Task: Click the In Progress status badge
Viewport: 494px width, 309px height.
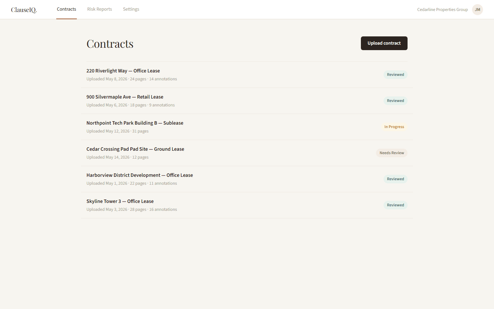Action: [x=394, y=127]
